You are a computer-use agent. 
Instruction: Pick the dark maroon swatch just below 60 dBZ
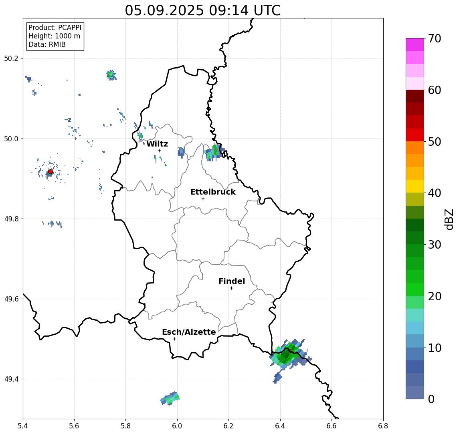click(415, 96)
